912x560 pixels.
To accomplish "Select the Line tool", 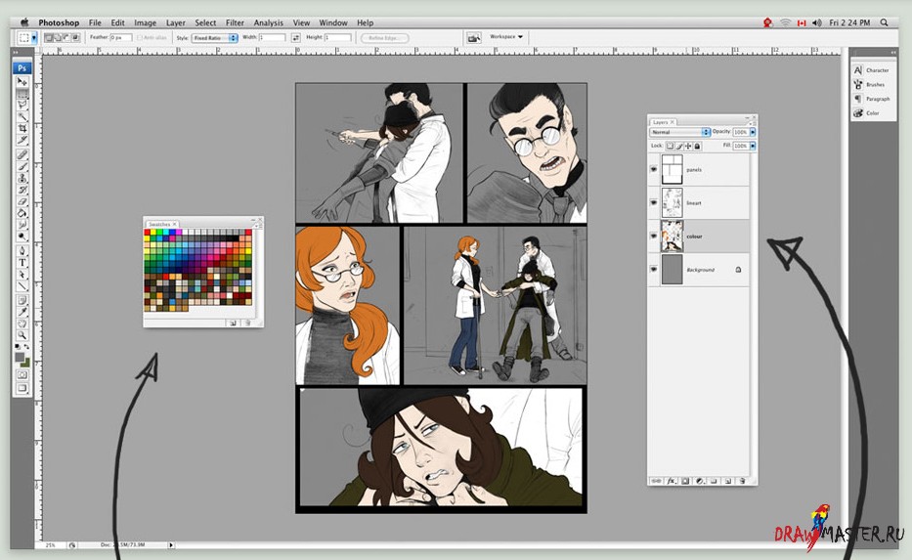I will tap(22, 286).
